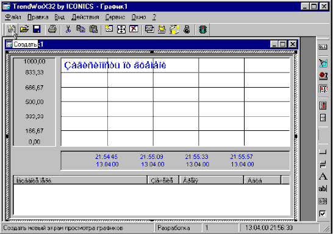The image size is (333, 235).
Task: Click the blue chart title text
Action: (115, 65)
